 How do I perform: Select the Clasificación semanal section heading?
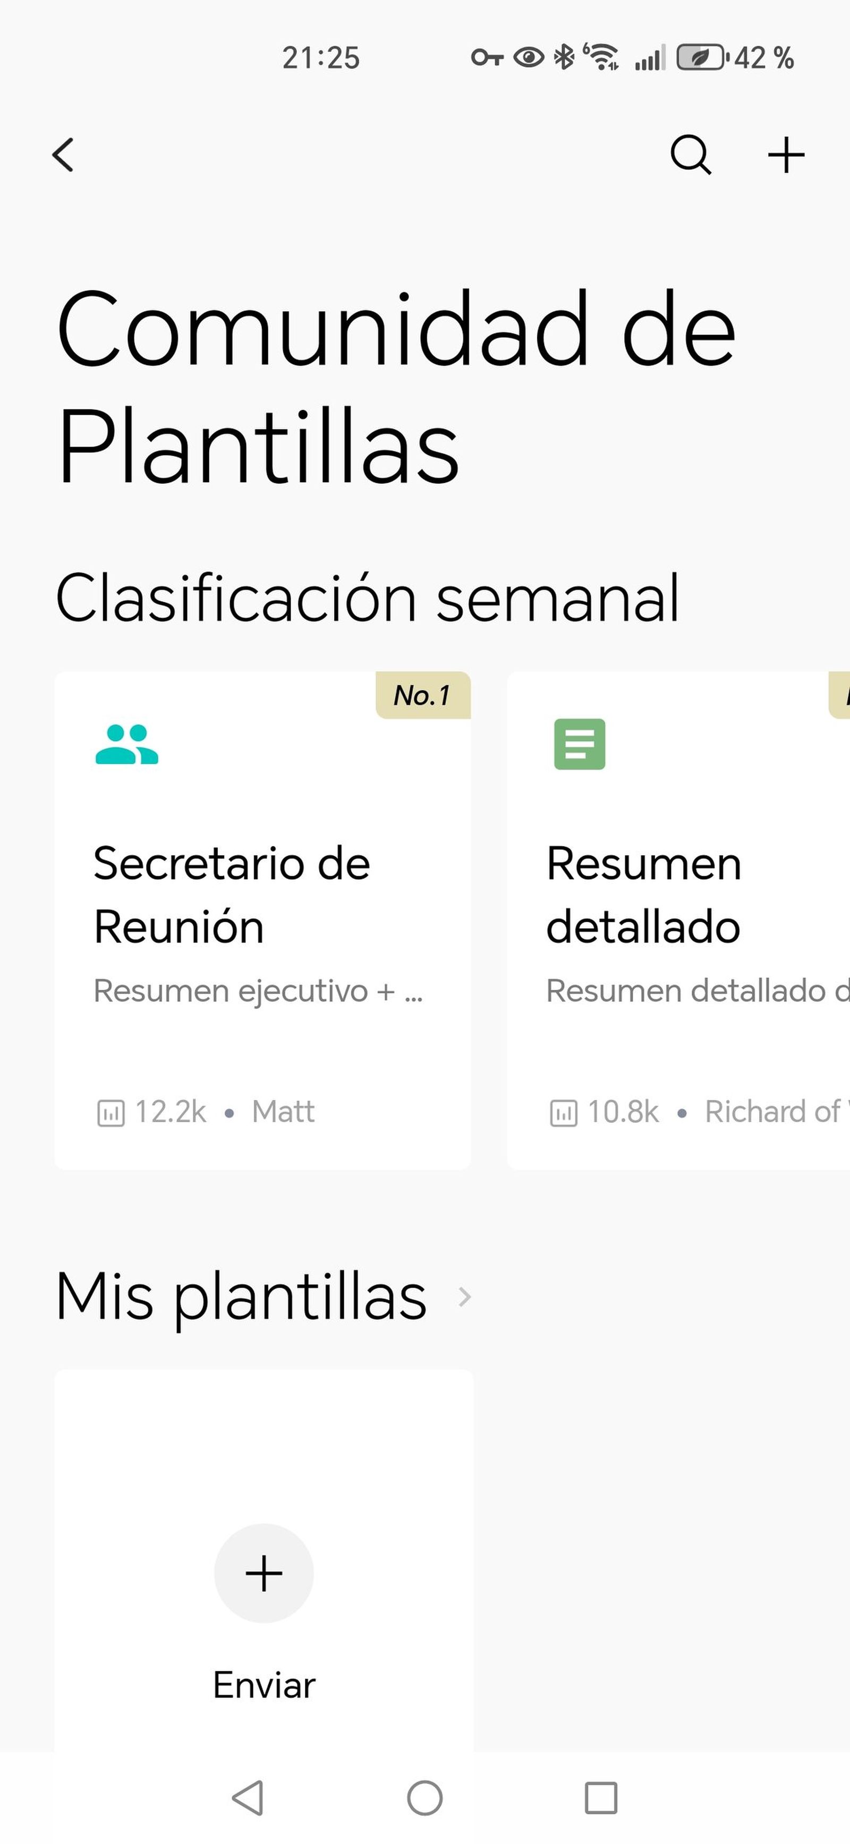point(369,599)
